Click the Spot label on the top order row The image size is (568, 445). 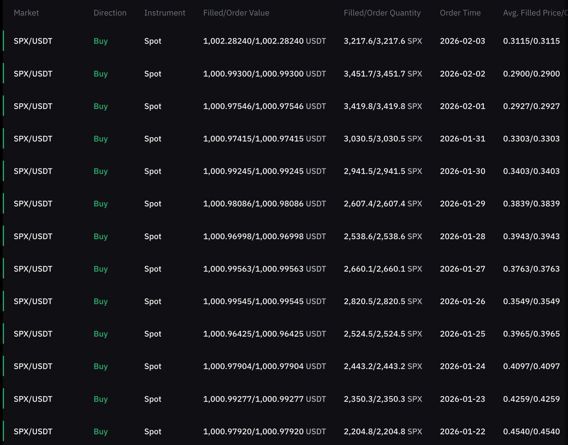pyautogui.click(x=152, y=41)
